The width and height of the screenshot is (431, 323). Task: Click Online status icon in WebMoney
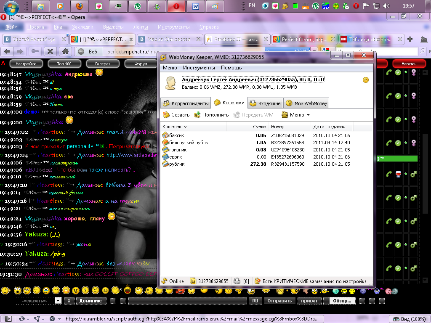pos(165,281)
